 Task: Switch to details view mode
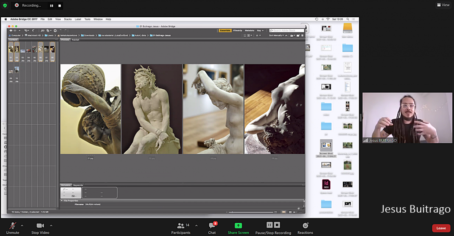[x=295, y=212]
